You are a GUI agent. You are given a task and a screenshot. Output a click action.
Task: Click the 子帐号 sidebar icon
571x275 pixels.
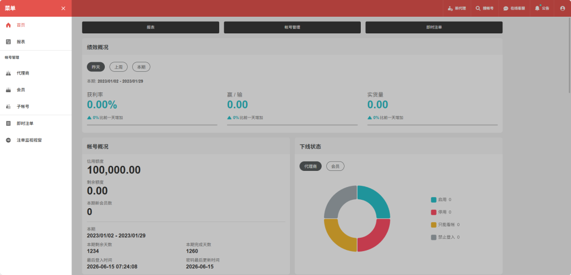click(x=8, y=106)
